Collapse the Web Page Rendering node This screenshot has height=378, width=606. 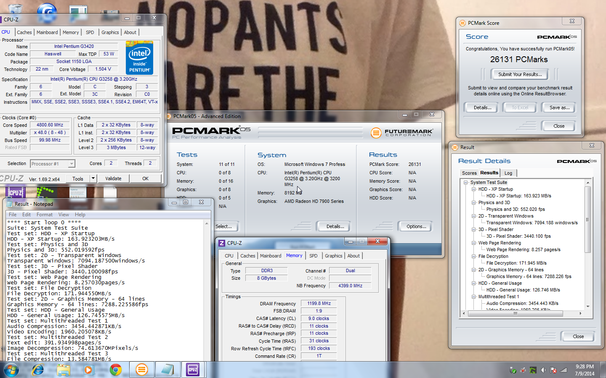[x=474, y=243]
